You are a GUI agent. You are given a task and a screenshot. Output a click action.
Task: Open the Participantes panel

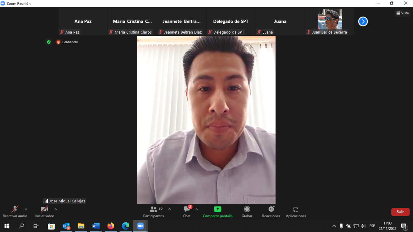point(154,212)
